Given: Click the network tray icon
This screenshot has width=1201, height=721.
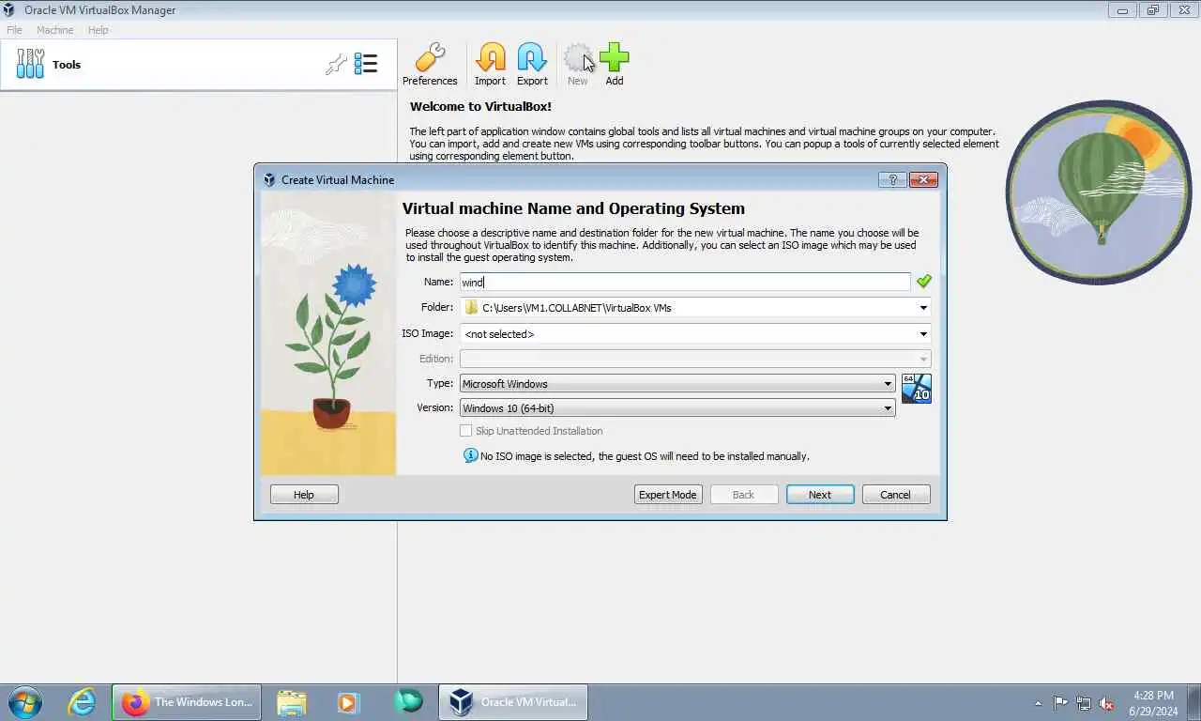Looking at the screenshot, I should (1084, 702).
